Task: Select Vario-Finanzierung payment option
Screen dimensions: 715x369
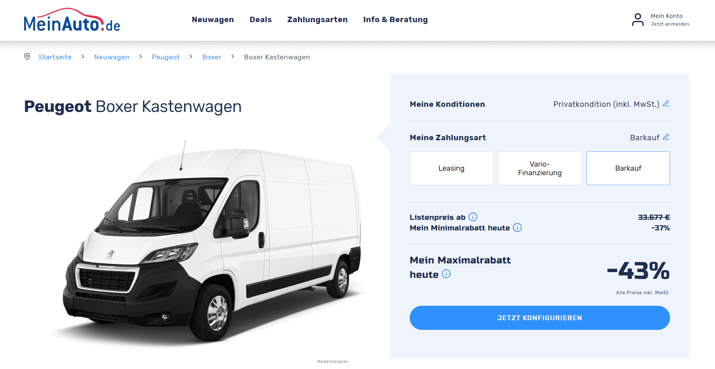Action: [540, 168]
